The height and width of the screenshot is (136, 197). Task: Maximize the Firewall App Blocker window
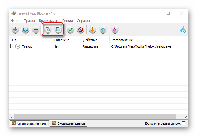(x=168, y=13)
